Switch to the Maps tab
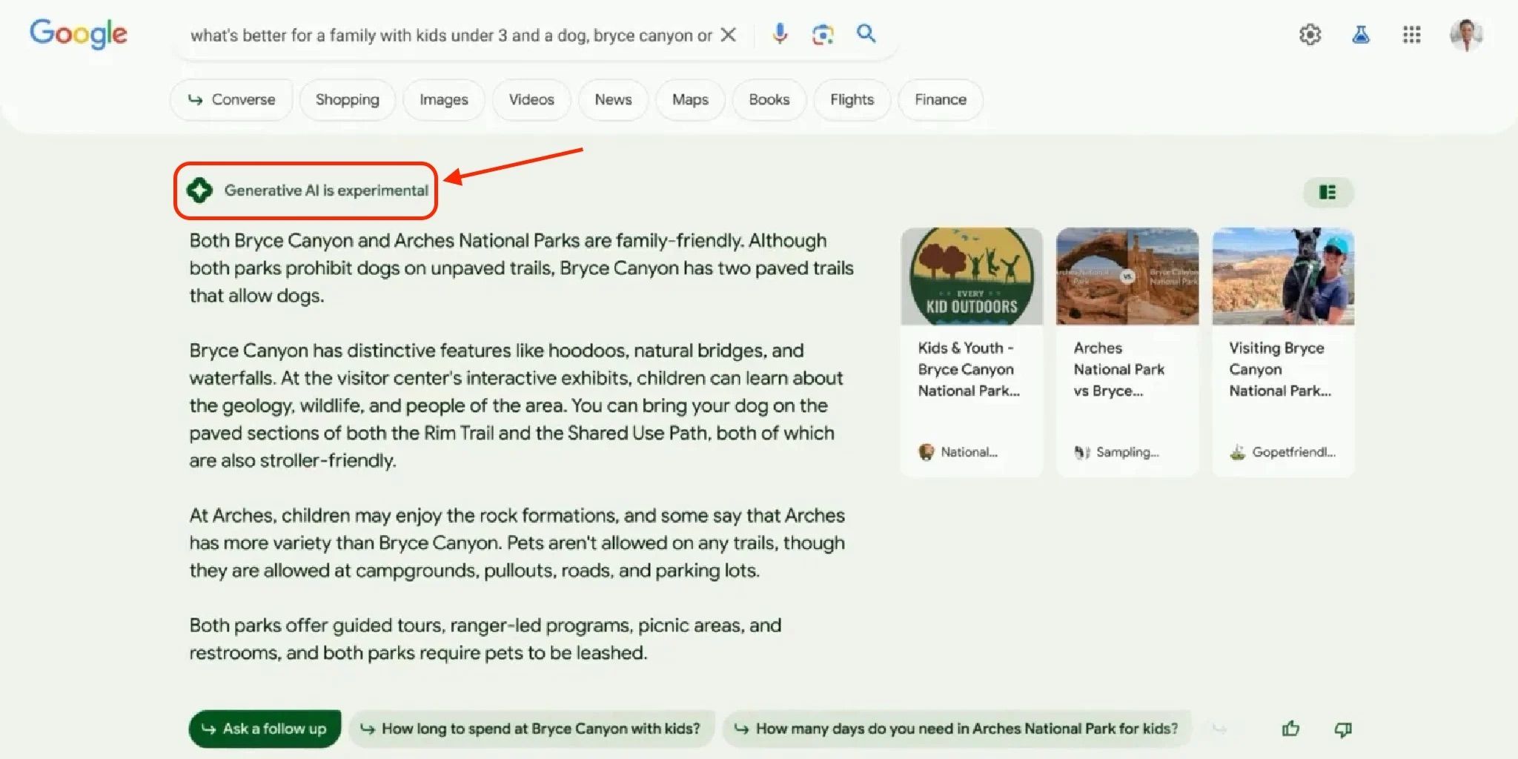The height and width of the screenshot is (759, 1518). 690,99
